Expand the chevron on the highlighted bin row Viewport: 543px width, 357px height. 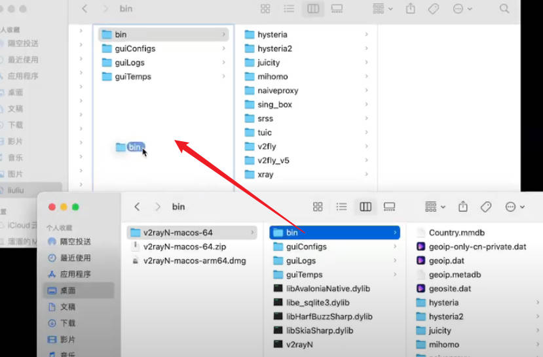tap(395, 233)
